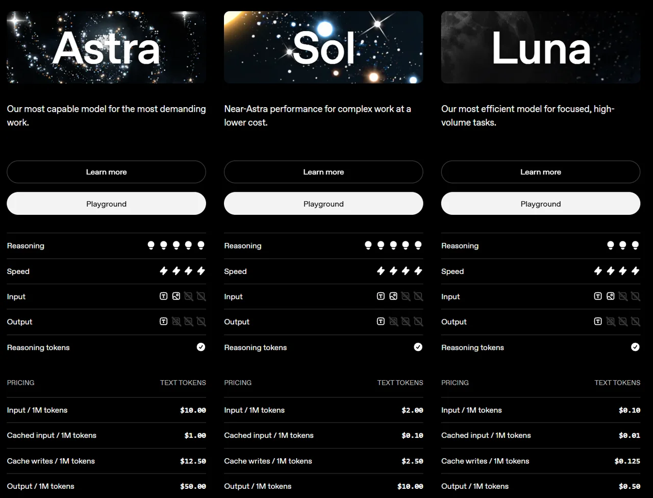Open Learn more for the Astra model
653x498 pixels.
[x=106, y=172]
